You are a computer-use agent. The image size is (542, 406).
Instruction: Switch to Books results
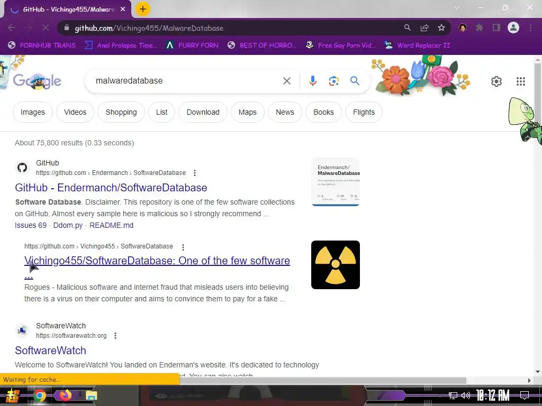(x=323, y=112)
